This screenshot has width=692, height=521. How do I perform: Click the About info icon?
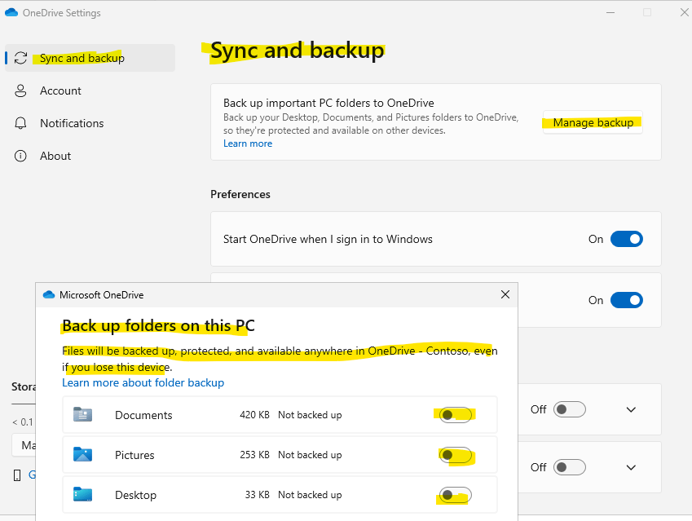click(21, 156)
